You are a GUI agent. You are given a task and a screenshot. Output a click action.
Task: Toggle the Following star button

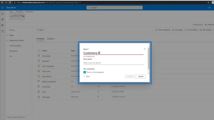tap(209, 25)
